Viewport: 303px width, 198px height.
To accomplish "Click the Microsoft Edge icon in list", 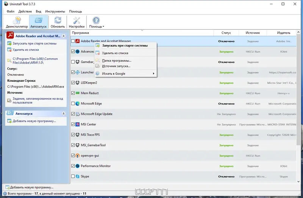I will (x=78, y=103).
